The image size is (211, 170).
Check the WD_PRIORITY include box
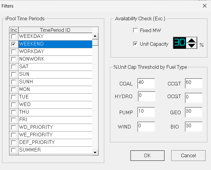13,127
